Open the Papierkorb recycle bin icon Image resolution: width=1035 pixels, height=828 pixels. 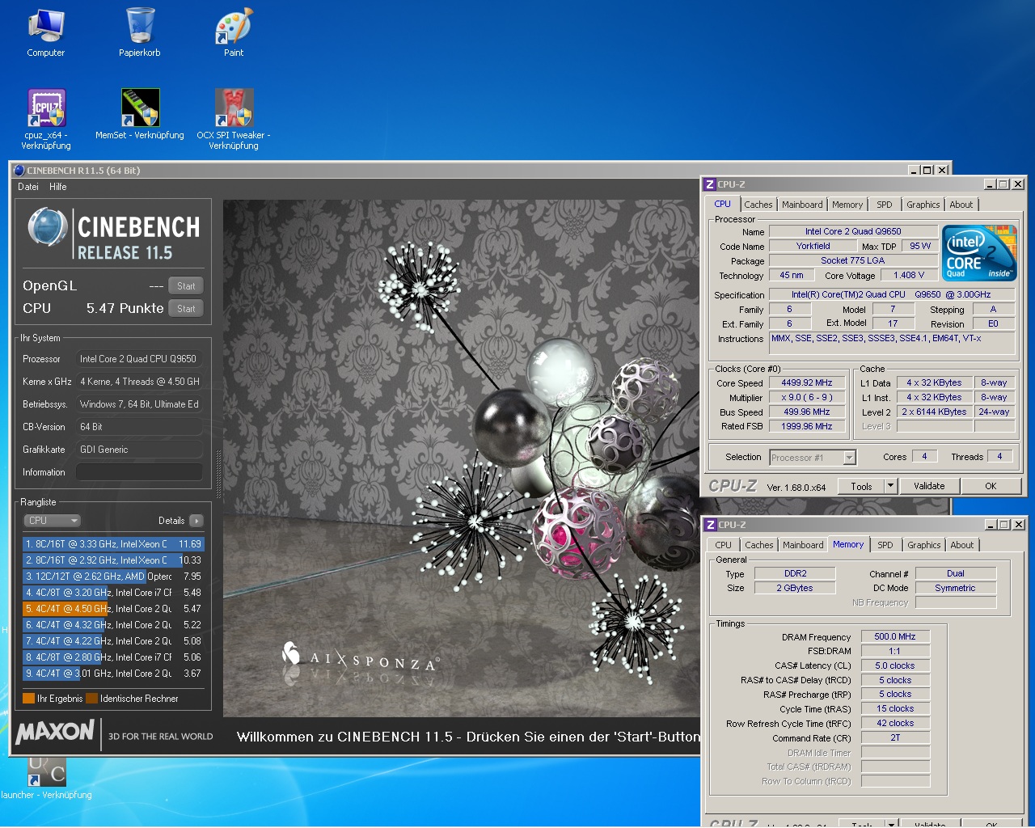(x=140, y=32)
